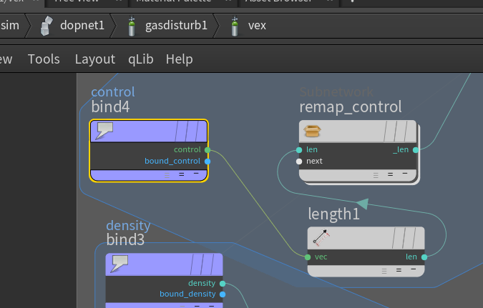Click the equals detail button on remap_control

tap(390, 174)
